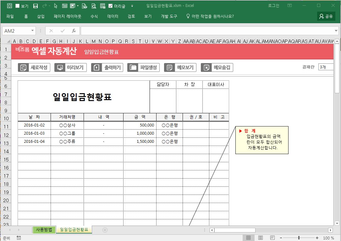Click the insert function fx icon

74,31
